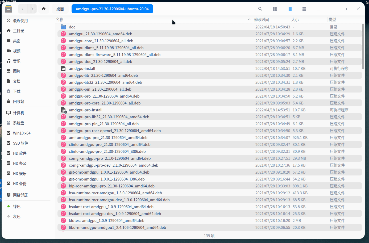Select amdgpu-pro-lib32_21.30-1290604_amd64.deb file
The image size is (369, 243).
pos(210,117)
